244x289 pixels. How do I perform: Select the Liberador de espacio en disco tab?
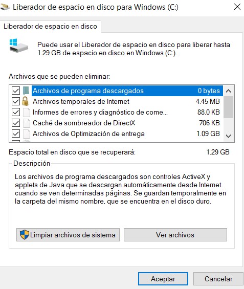point(50,27)
